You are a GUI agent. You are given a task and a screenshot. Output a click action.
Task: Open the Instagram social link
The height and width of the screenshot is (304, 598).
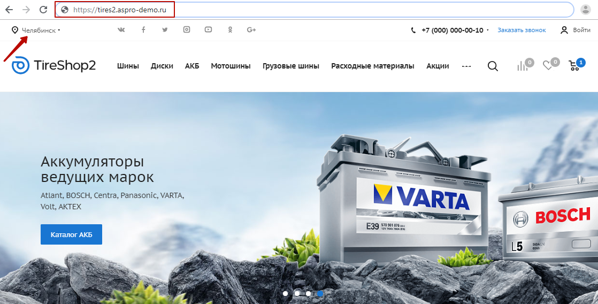[x=187, y=29]
